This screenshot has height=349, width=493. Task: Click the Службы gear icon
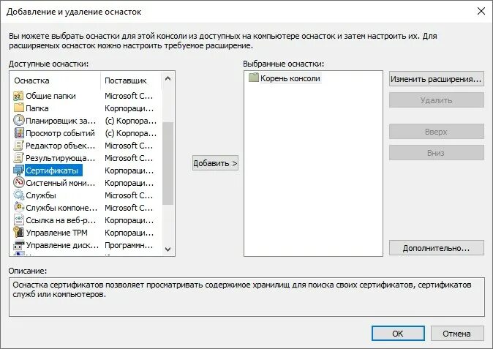(x=18, y=195)
